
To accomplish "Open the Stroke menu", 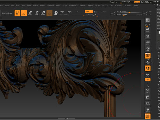I will coord(97,5).
